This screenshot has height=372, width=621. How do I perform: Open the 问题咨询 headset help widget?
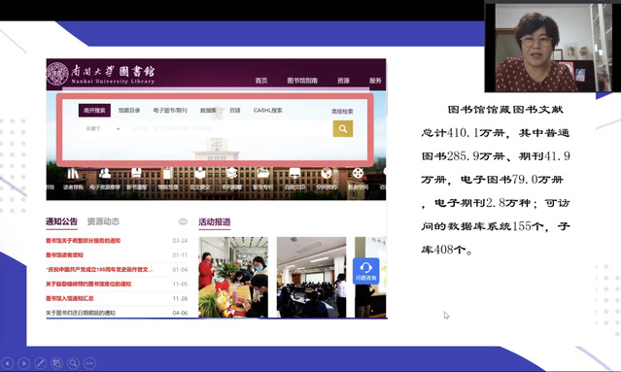click(x=366, y=271)
